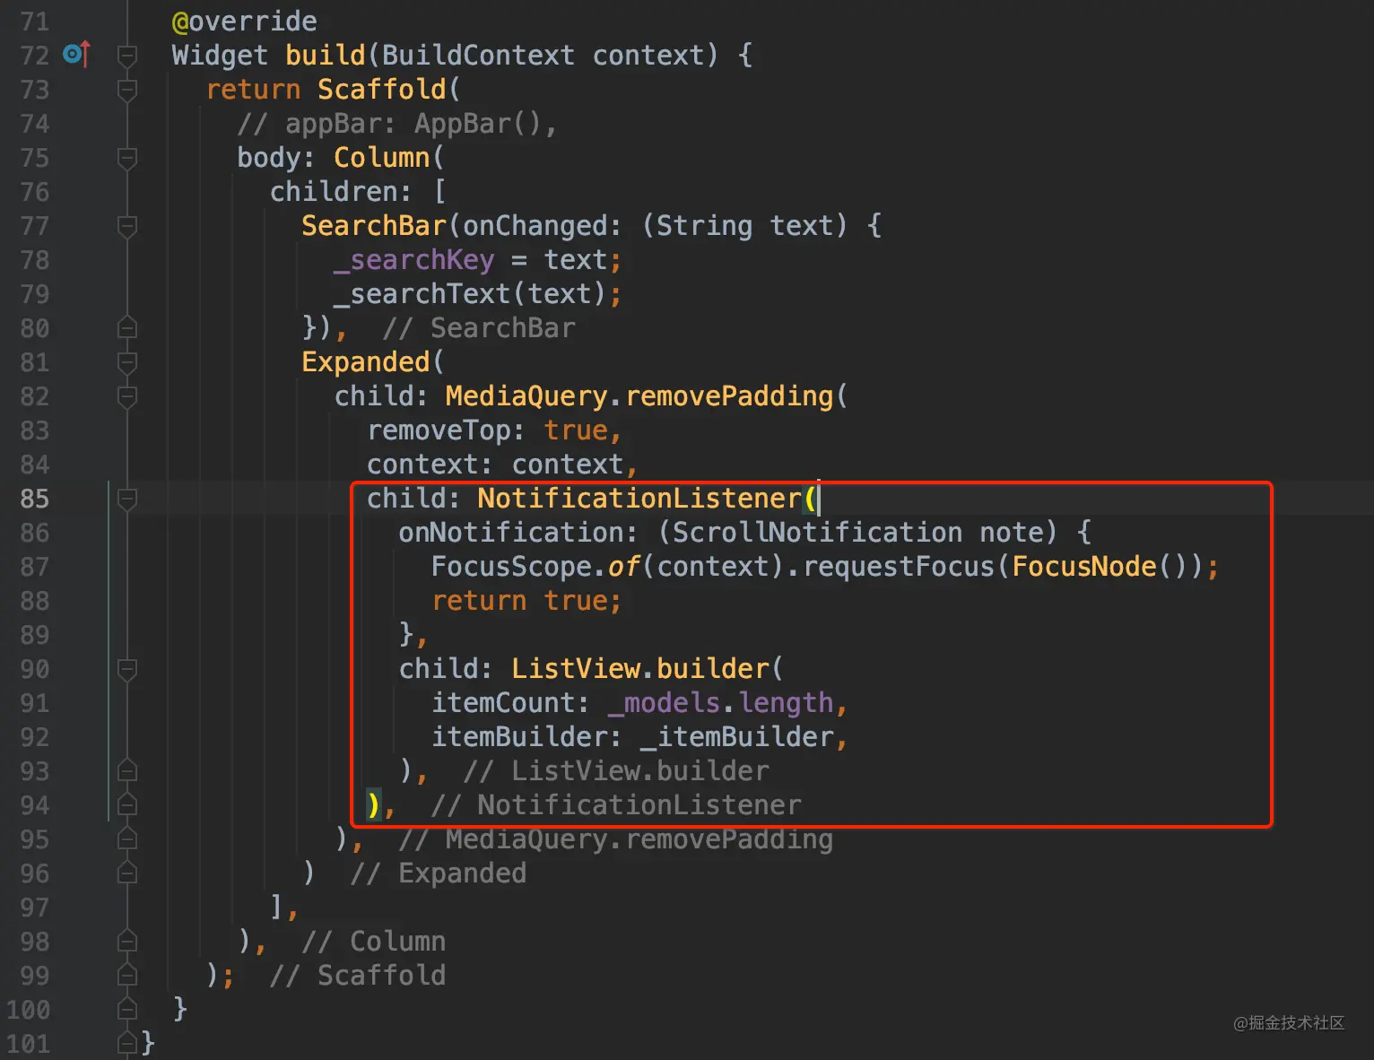
Task: Toggle the fold end marker on line 96
Action: [x=127, y=873]
